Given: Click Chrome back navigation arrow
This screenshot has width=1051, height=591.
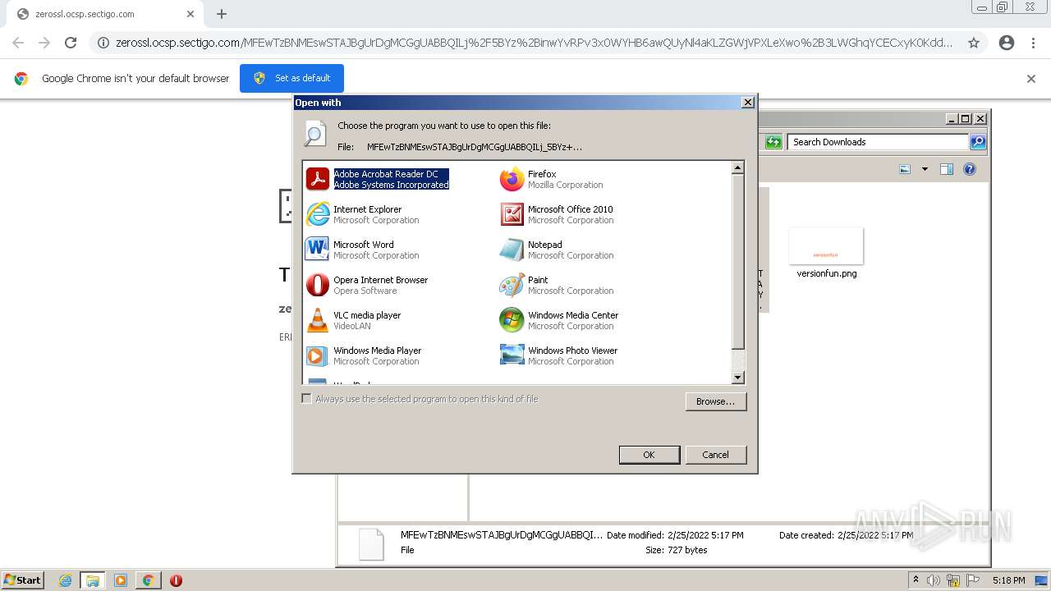Looking at the screenshot, I should pos(18,43).
